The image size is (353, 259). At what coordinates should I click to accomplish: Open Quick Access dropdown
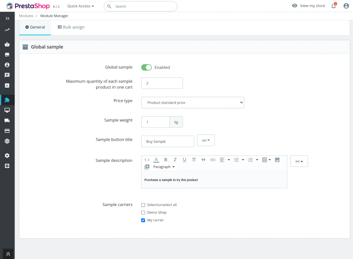tap(80, 6)
